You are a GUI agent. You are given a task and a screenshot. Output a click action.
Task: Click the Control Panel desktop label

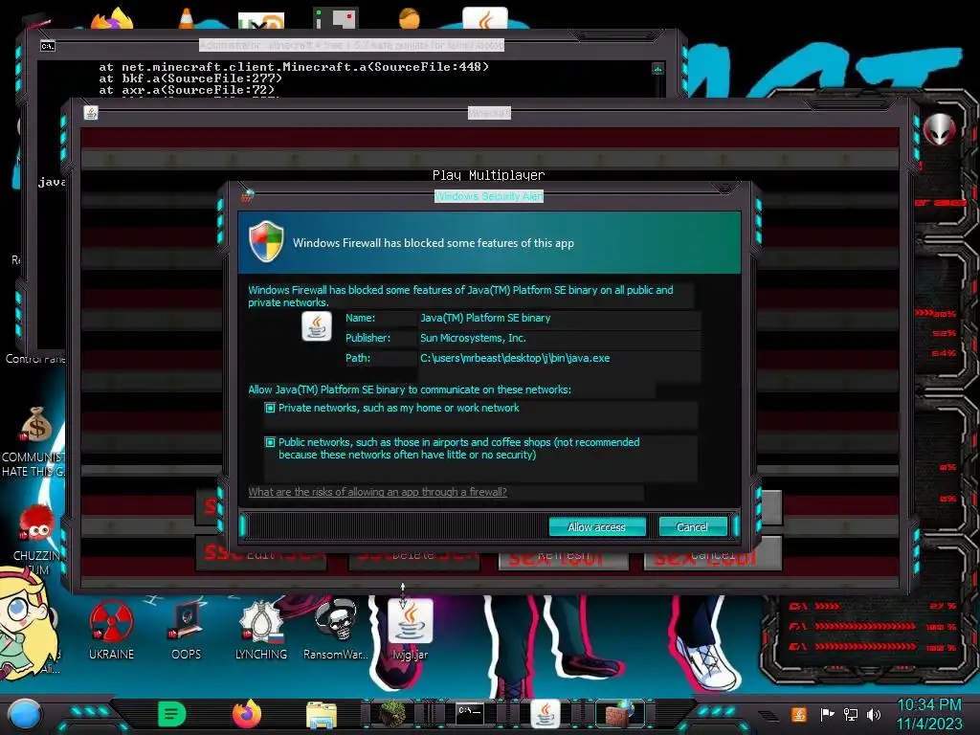tap(35, 359)
